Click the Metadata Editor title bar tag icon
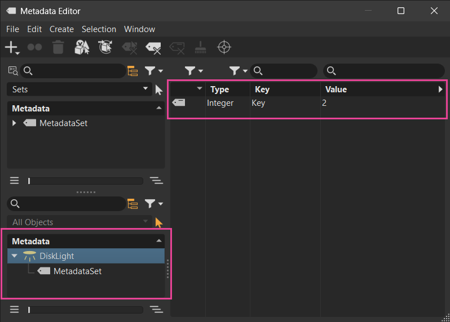The image size is (450, 322). pos(11,11)
